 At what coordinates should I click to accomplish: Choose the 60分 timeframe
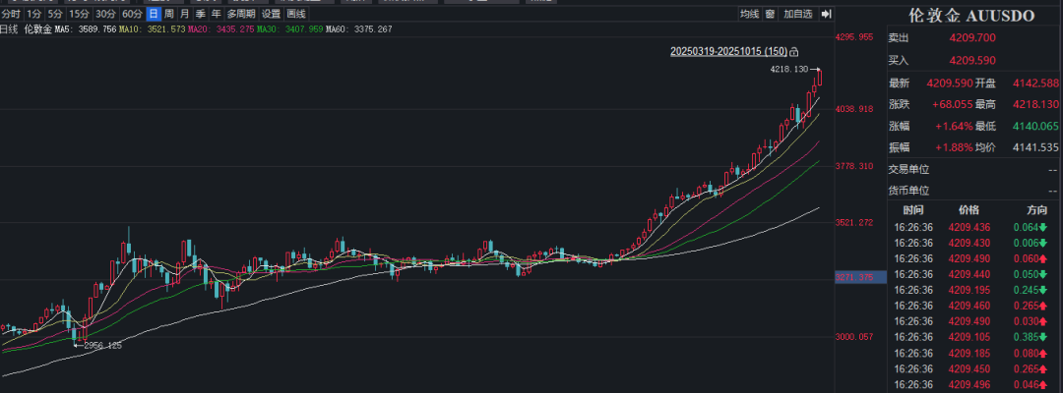(x=132, y=14)
